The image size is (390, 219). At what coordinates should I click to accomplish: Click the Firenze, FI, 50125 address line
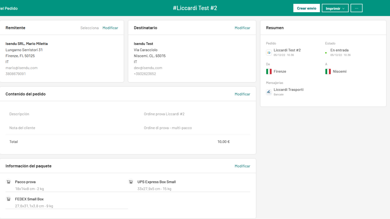coord(20,56)
